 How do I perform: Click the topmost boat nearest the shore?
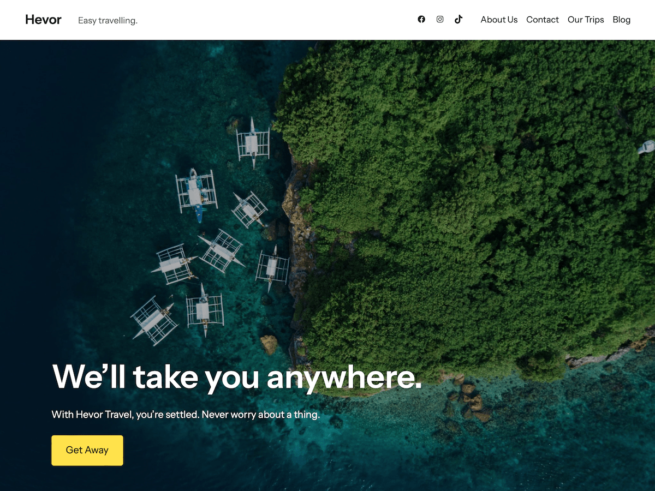point(253,143)
